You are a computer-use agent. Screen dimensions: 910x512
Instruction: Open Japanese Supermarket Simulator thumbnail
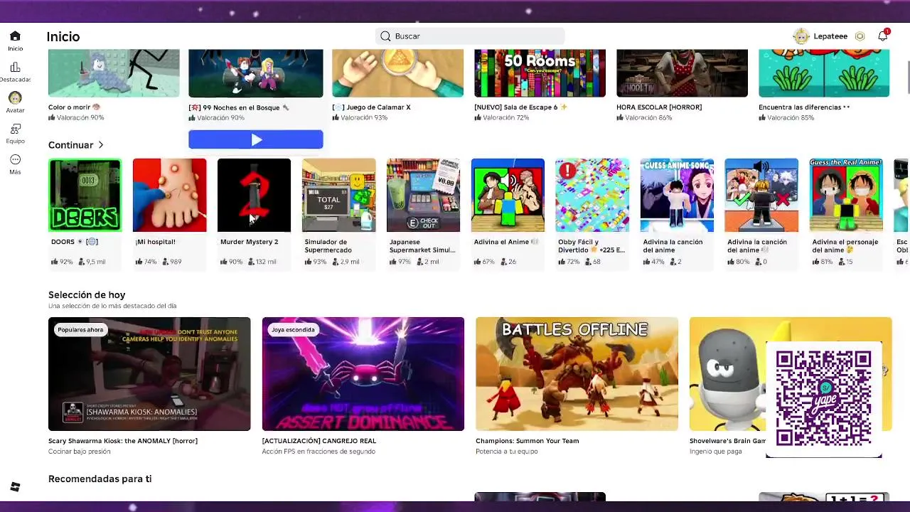click(423, 195)
